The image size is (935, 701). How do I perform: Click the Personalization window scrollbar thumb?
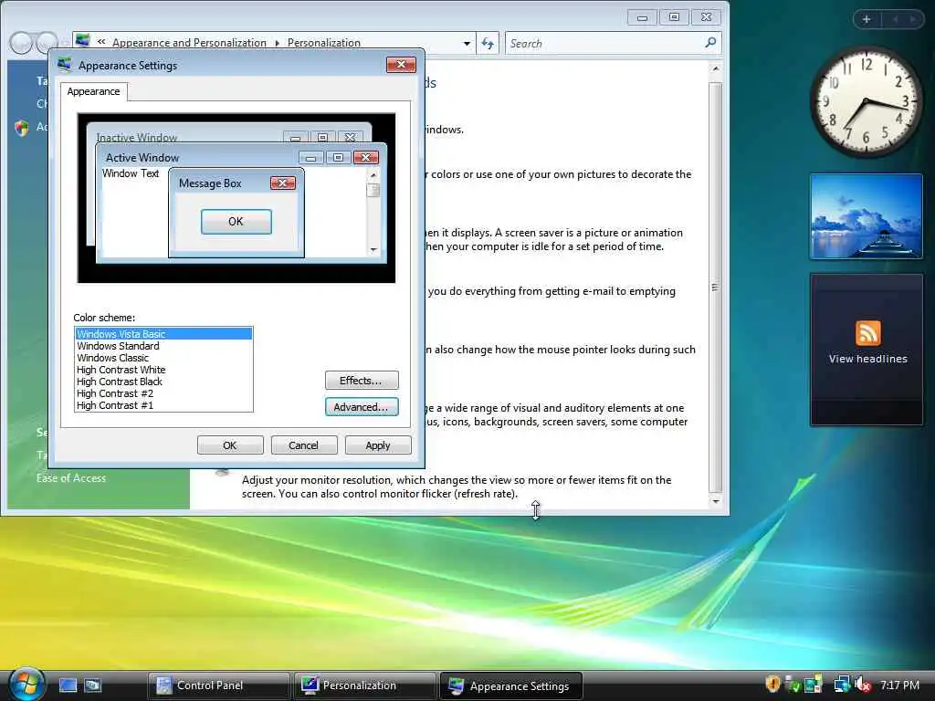click(716, 288)
